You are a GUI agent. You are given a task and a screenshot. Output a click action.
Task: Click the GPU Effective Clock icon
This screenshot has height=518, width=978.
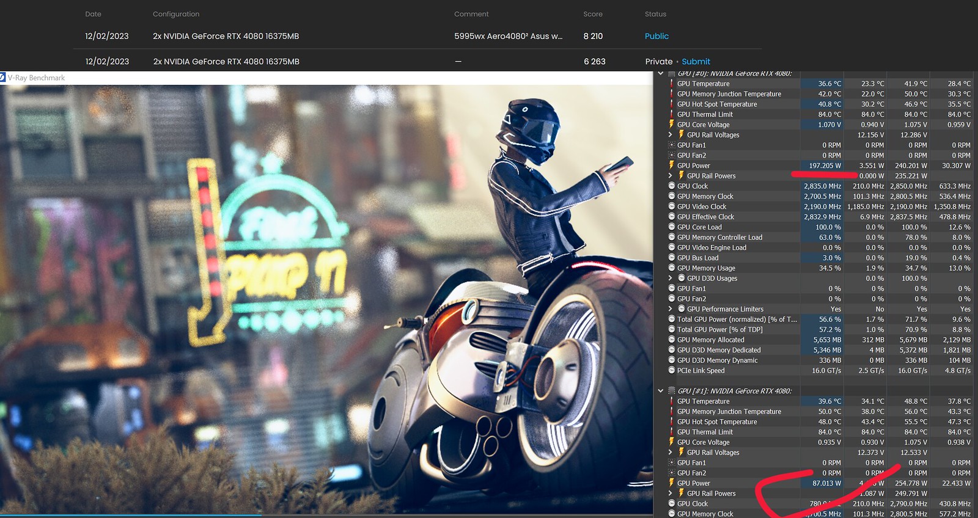point(672,217)
